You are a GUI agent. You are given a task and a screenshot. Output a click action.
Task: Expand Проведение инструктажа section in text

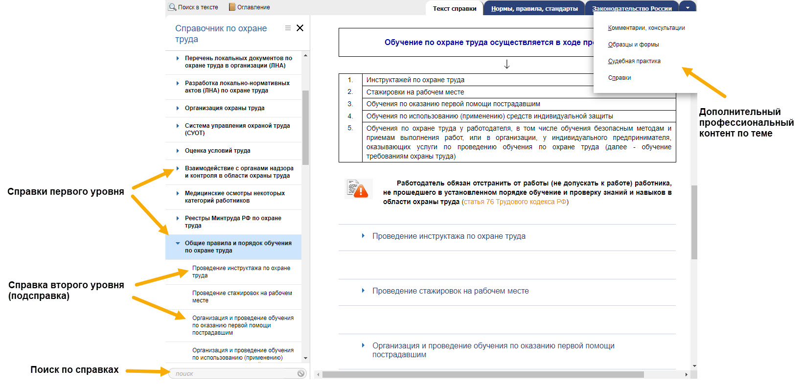point(363,236)
